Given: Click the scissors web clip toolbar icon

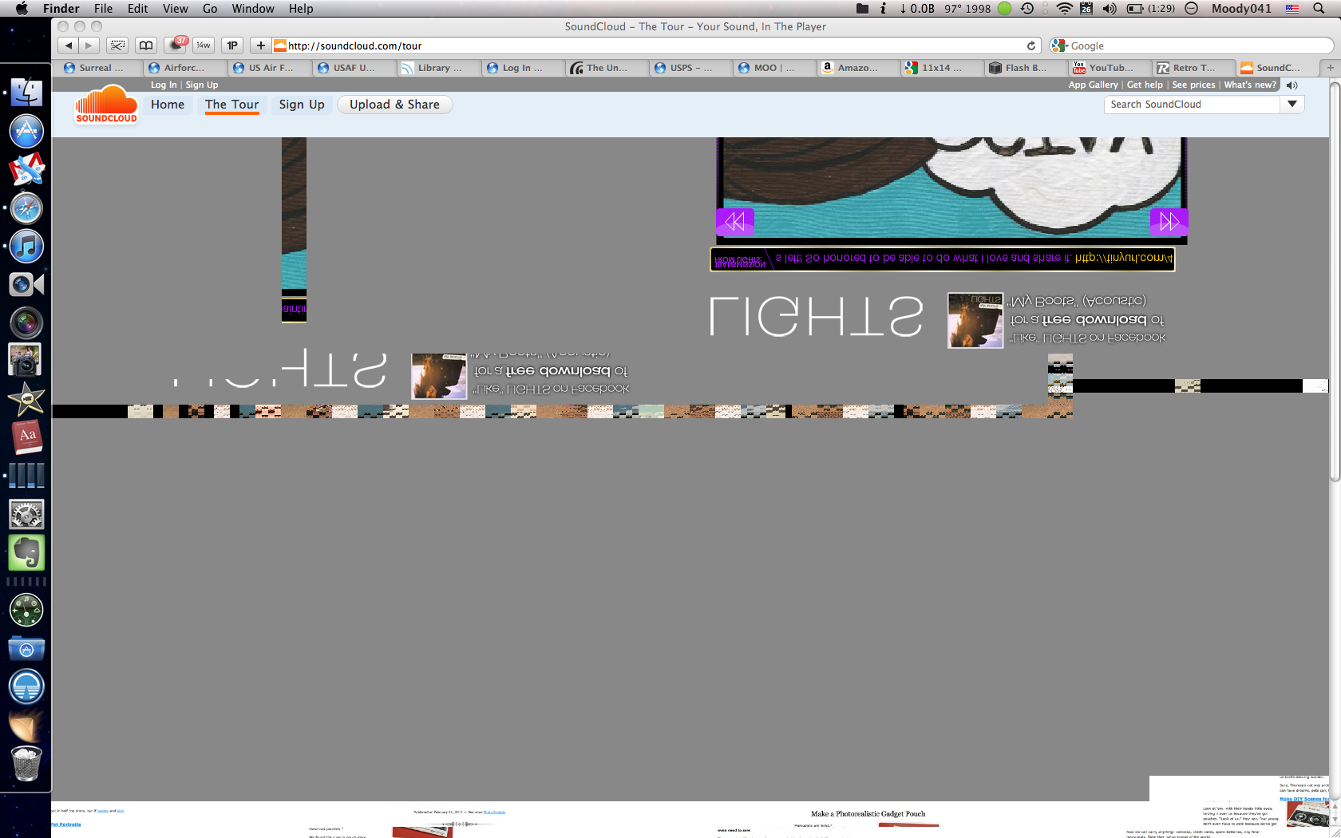Looking at the screenshot, I should (x=117, y=45).
